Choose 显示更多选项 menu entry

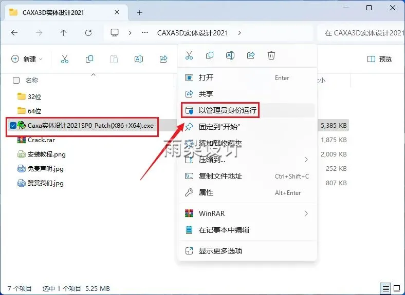(247, 251)
